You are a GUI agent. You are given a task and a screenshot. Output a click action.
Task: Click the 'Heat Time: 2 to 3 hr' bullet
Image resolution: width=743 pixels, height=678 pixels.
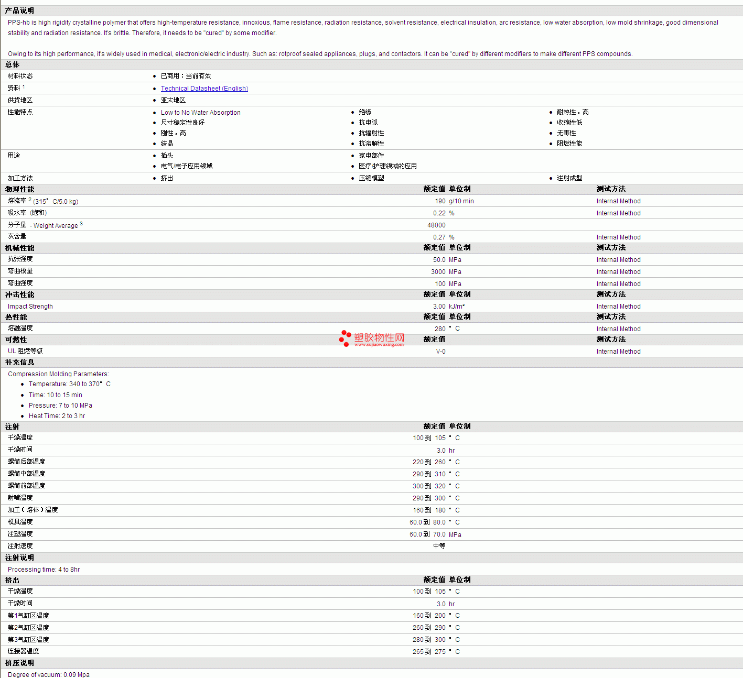[57, 416]
